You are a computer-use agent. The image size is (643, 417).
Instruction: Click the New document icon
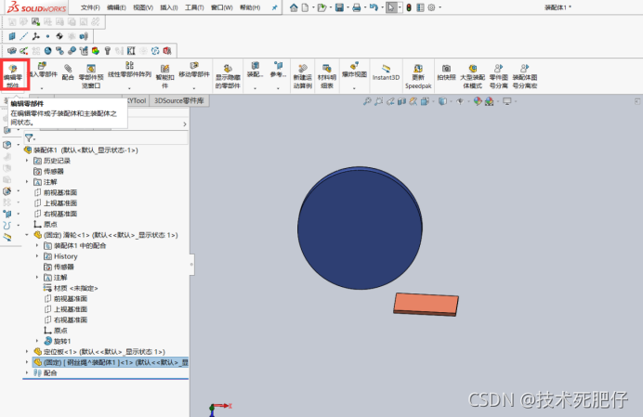pyautogui.click(x=305, y=7)
